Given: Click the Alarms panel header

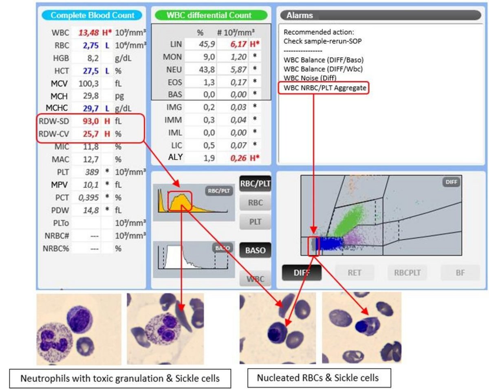Looking at the screenshot, I should 381,15.
